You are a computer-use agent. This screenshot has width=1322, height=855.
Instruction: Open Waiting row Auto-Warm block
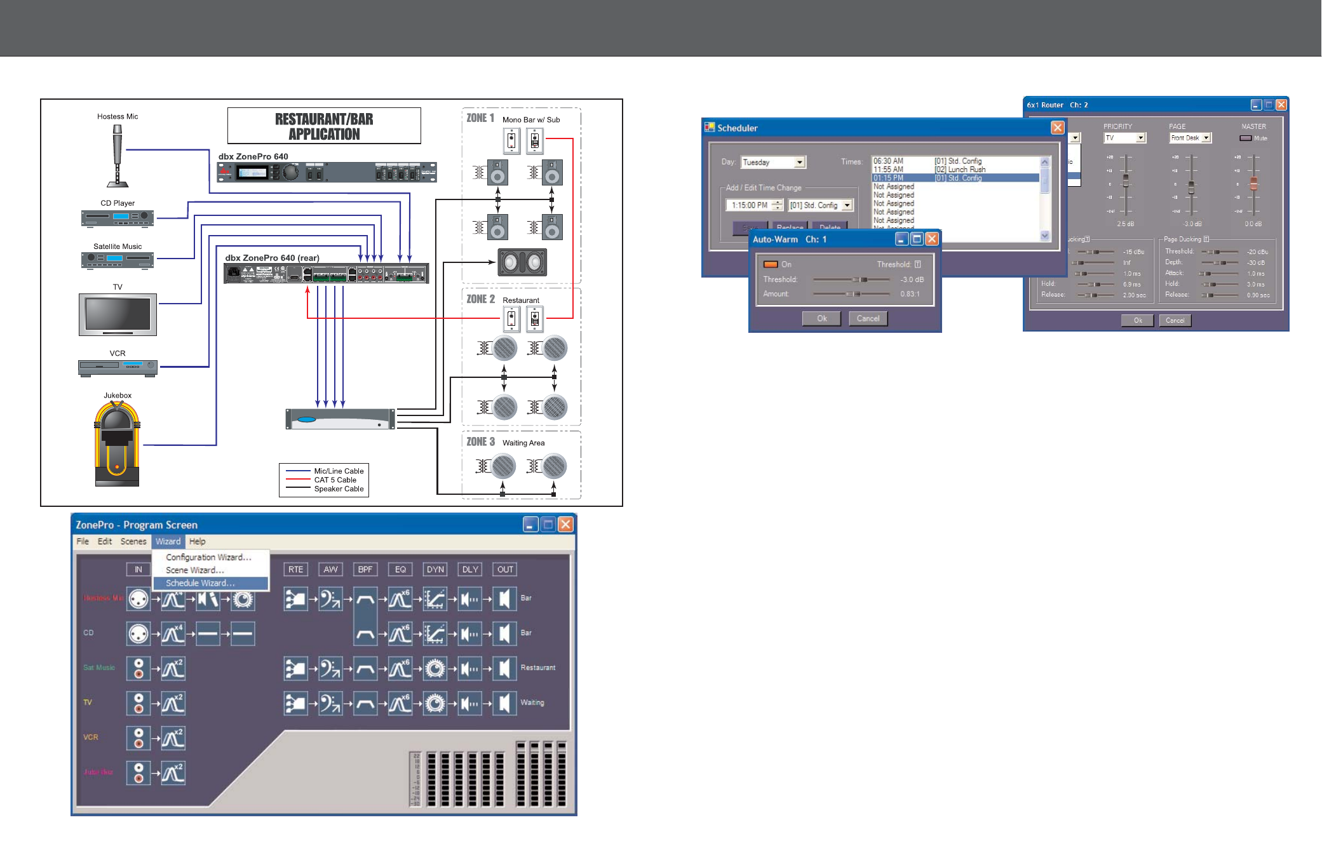[x=330, y=703]
